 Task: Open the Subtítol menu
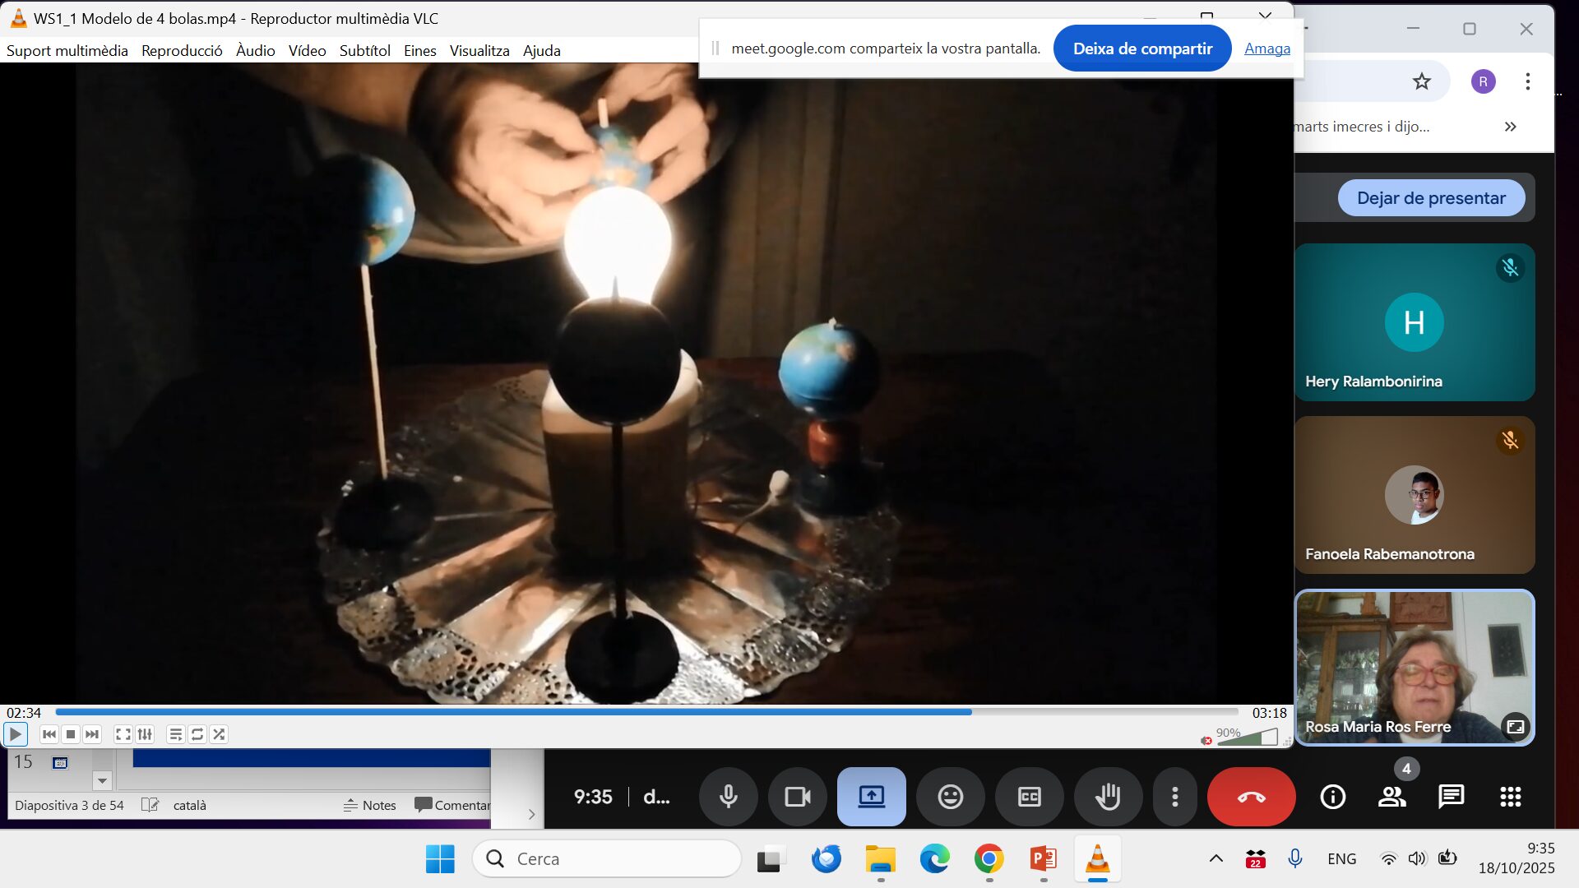pos(364,50)
